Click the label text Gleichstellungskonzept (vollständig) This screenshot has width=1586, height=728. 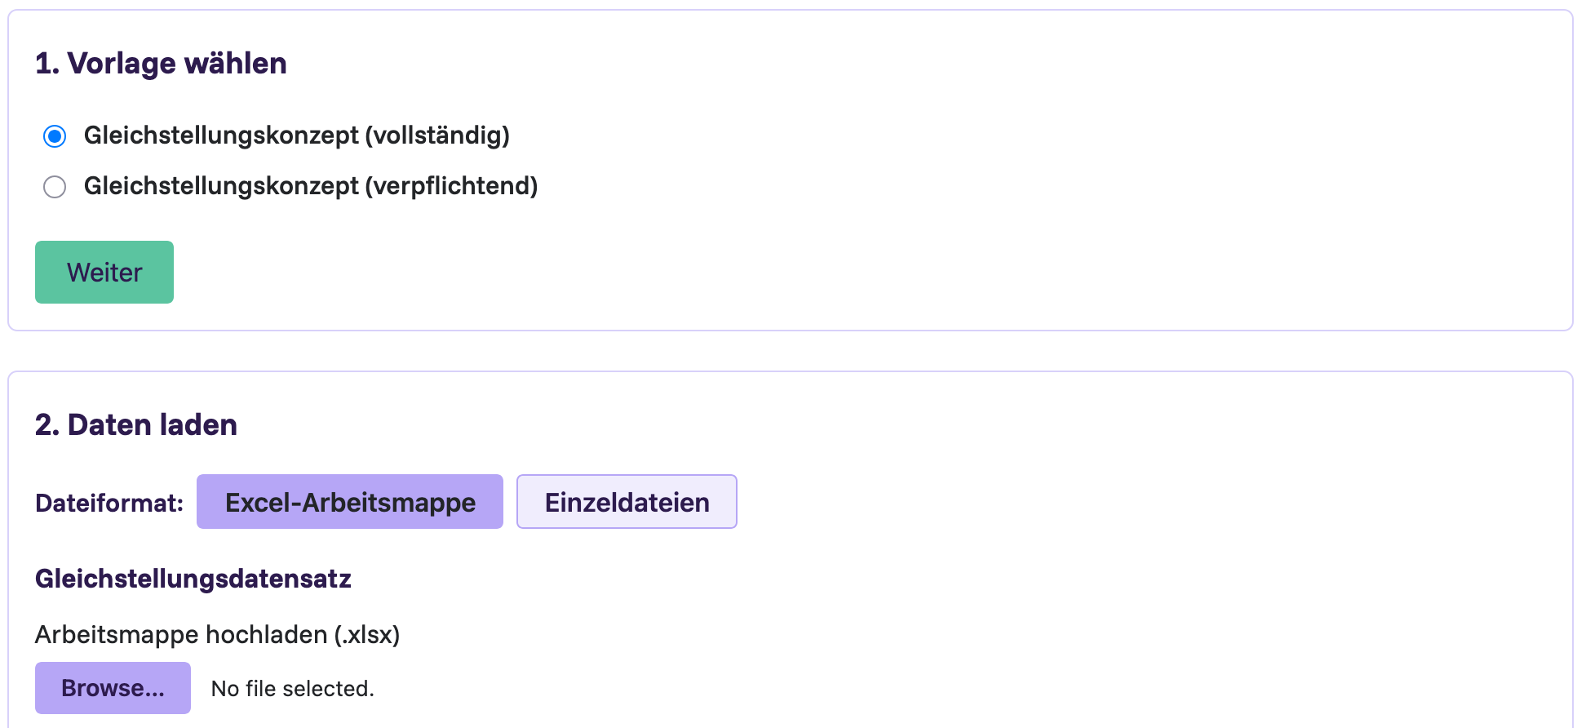(297, 135)
